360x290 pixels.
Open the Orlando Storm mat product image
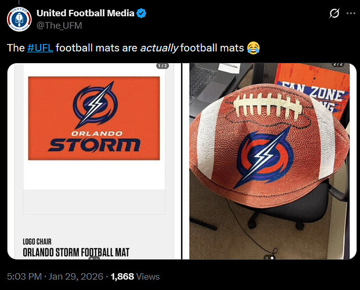tap(95, 161)
